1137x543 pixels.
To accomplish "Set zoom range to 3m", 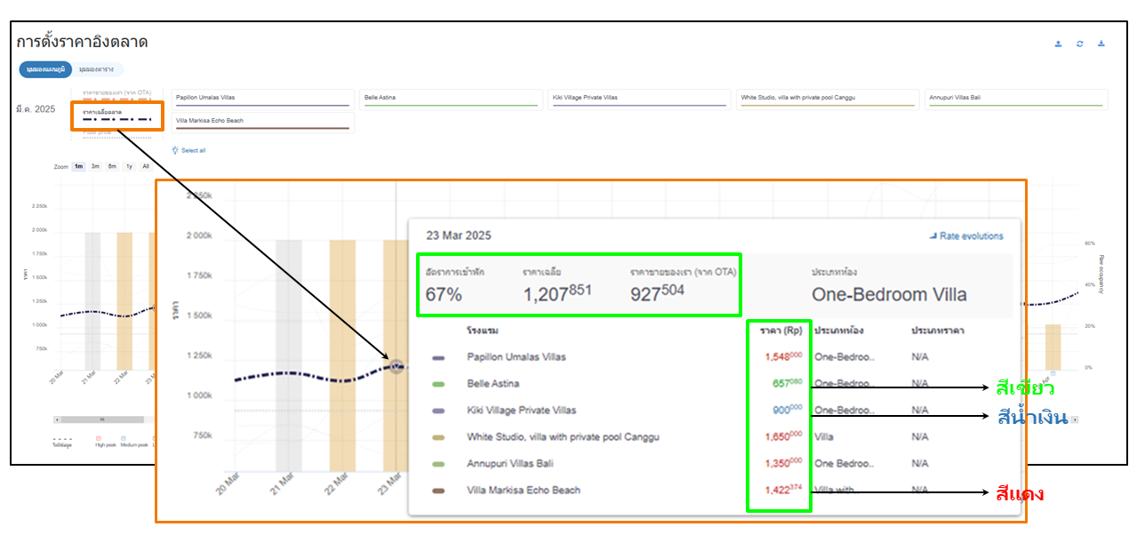I will point(95,166).
